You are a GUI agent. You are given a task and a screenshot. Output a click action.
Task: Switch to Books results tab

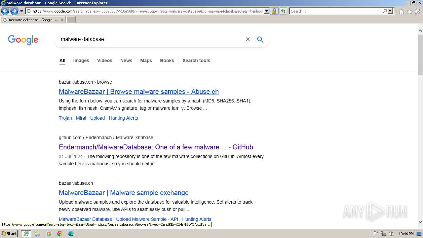coord(167,60)
